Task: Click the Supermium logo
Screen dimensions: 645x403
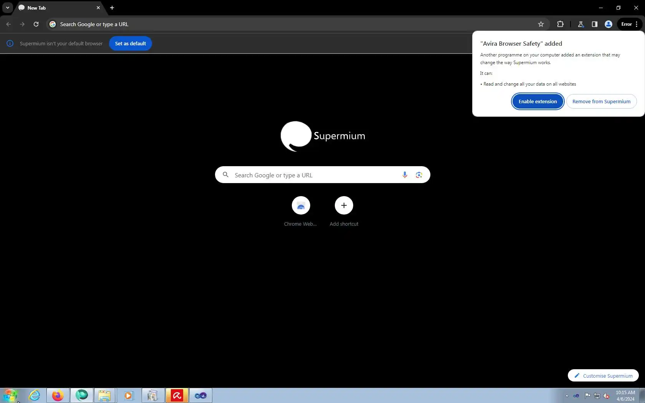Action: coord(322,136)
